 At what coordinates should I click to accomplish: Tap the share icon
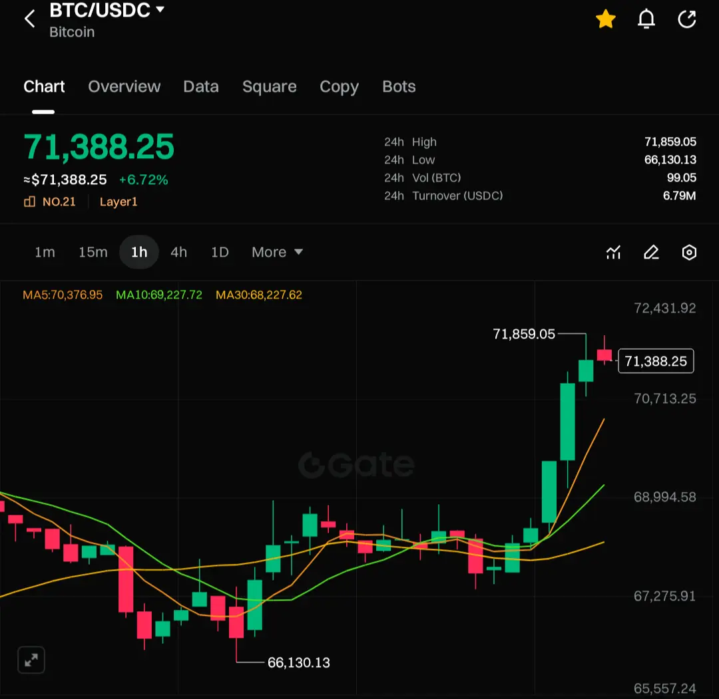686,19
